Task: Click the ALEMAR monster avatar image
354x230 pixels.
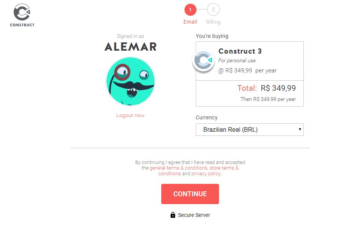Action: 130,81
